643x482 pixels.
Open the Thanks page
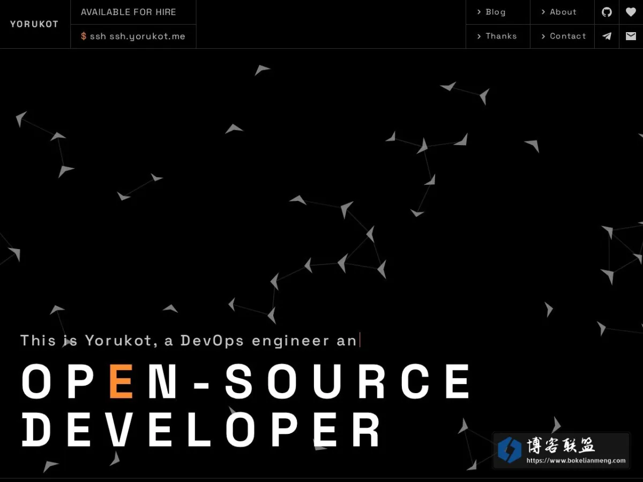click(x=498, y=36)
